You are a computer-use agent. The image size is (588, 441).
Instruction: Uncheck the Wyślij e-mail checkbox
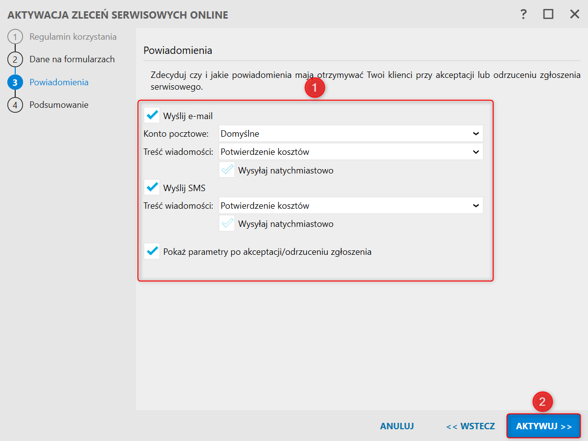point(152,116)
